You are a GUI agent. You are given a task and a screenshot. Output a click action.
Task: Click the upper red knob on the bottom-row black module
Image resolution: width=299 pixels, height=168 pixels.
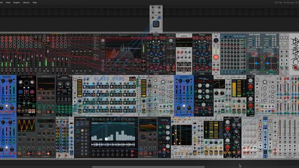228,129
